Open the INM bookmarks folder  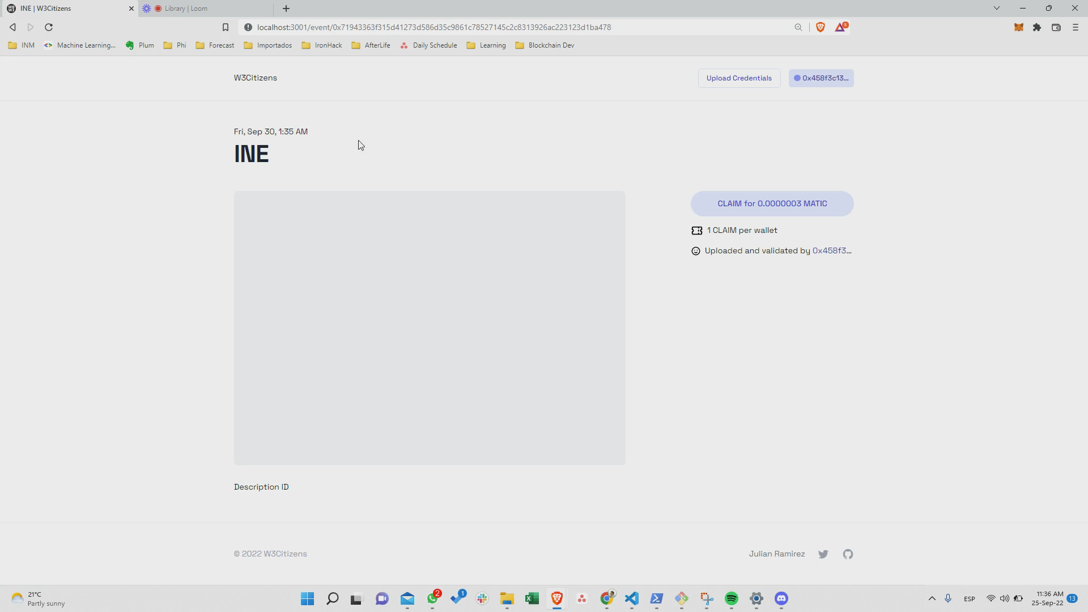click(x=22, y=45)
